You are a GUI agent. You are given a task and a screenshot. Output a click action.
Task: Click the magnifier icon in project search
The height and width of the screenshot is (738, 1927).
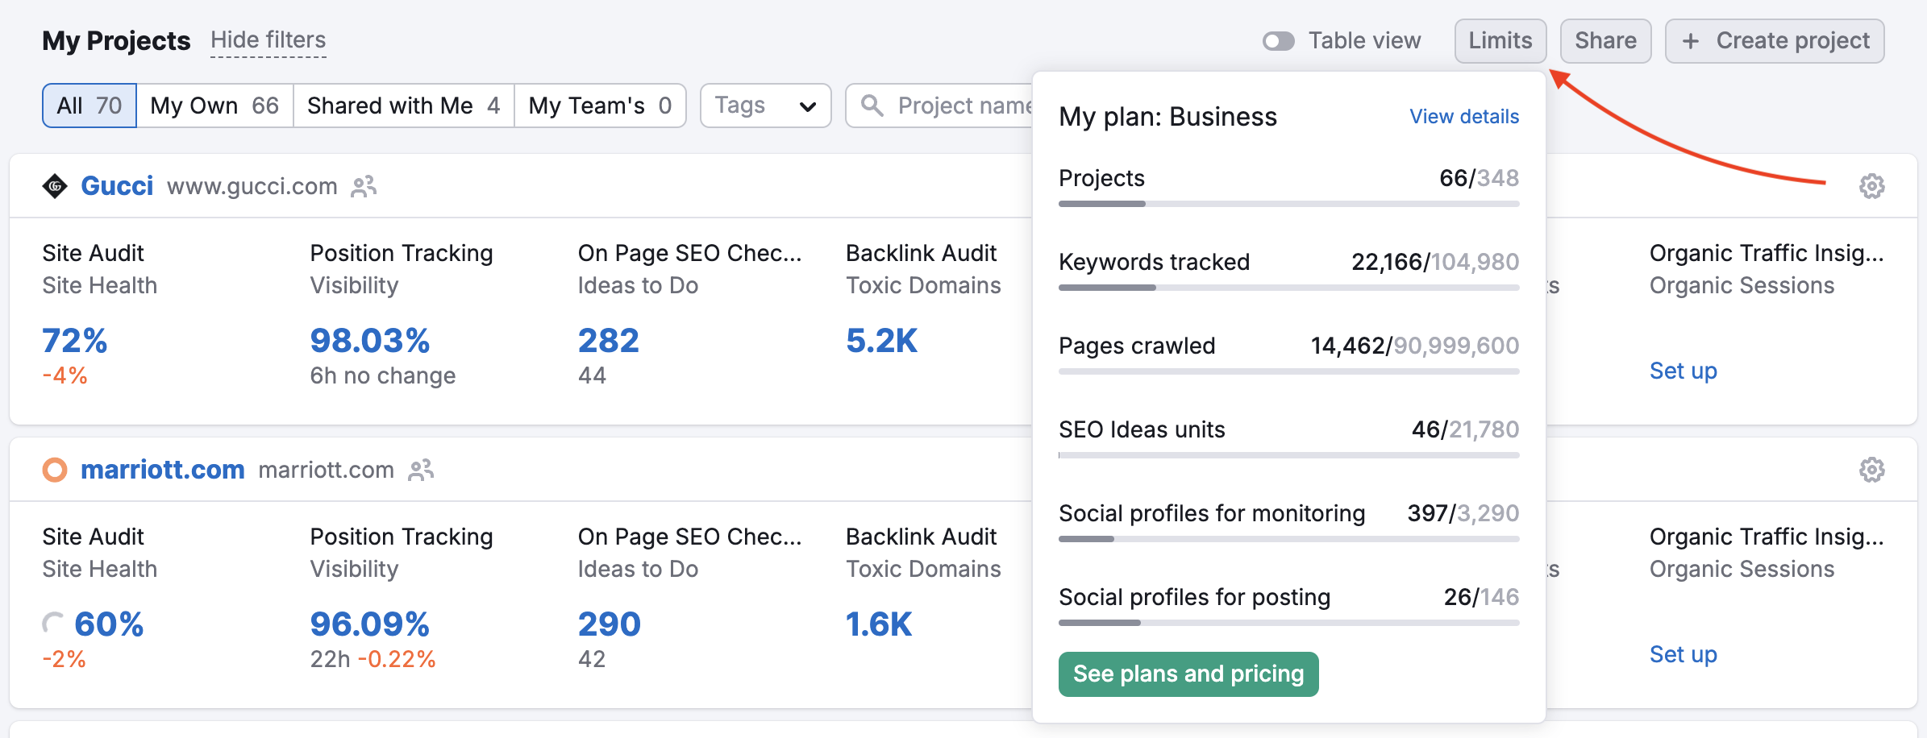[x=872, y=106]
